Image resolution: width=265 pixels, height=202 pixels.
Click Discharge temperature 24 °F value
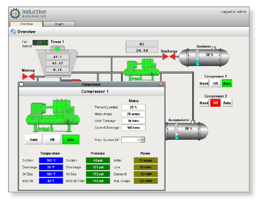pyautogui.click(x=51, y=167)
